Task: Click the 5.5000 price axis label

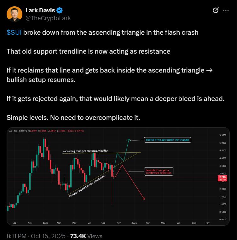Action: coord(222,135)
